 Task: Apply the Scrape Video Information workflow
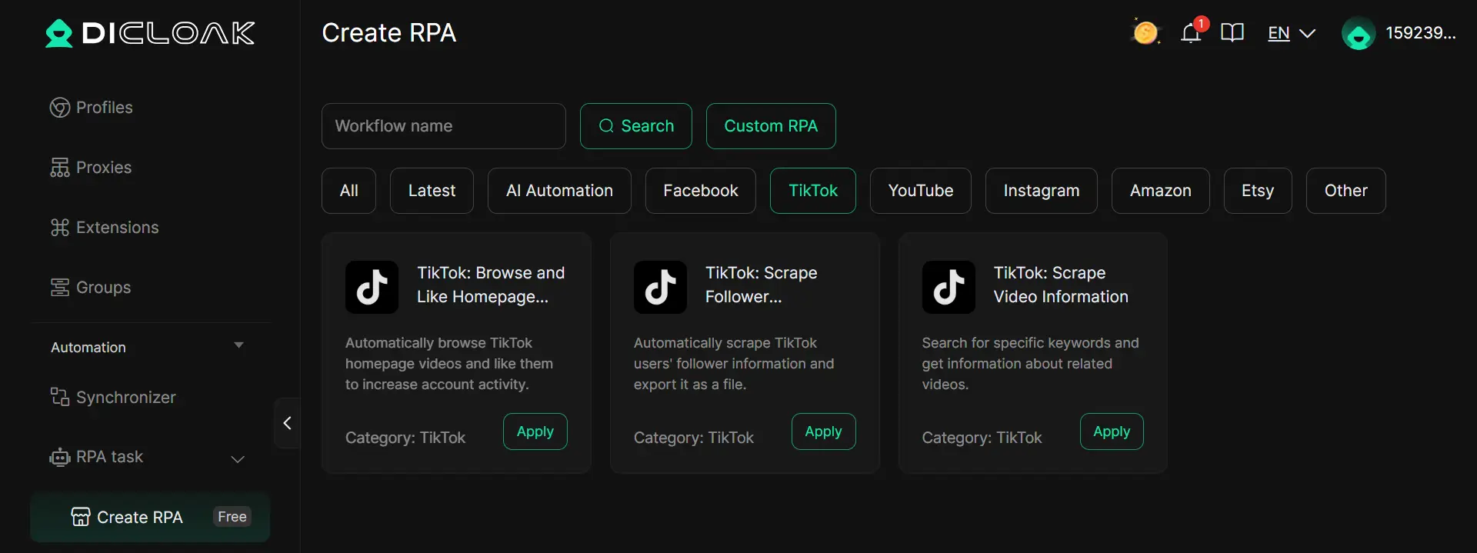click(1111, 431)
